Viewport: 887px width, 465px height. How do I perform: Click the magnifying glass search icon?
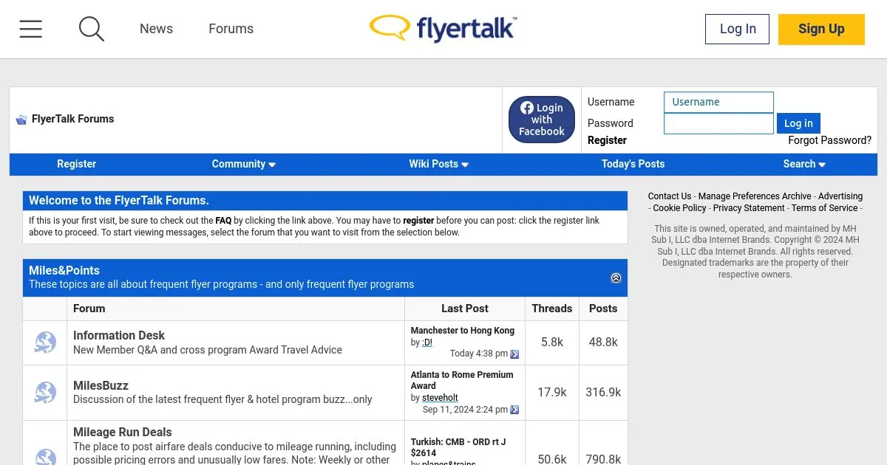(x=92, y=29)
